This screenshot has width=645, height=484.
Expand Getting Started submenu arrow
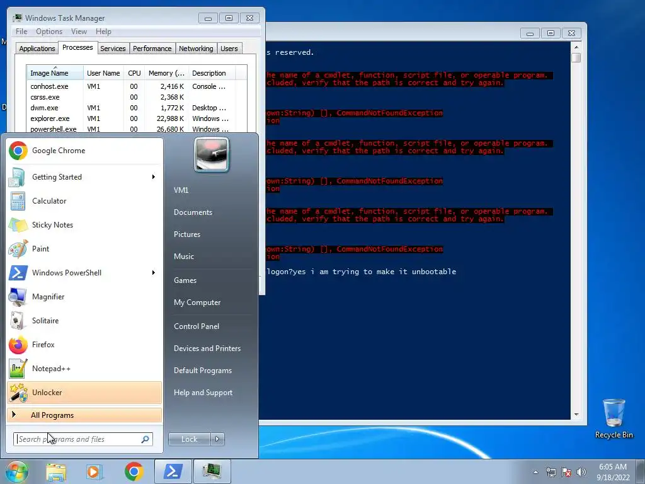(x=154, y=177)
